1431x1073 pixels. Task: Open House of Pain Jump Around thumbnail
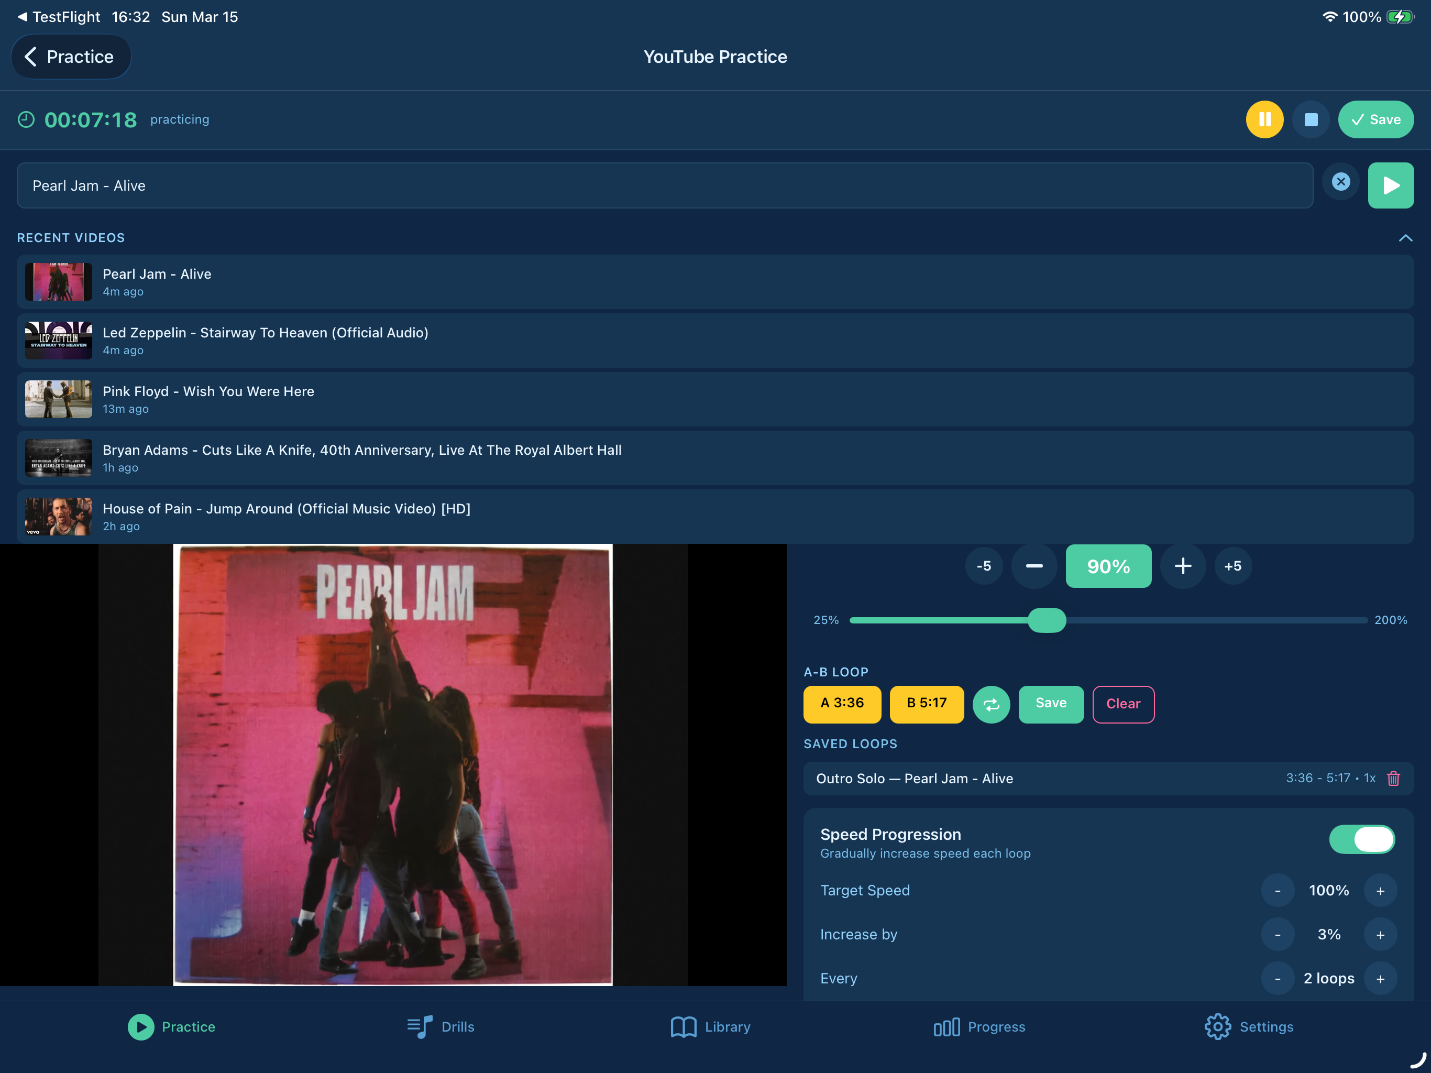[x=58, y=517]
